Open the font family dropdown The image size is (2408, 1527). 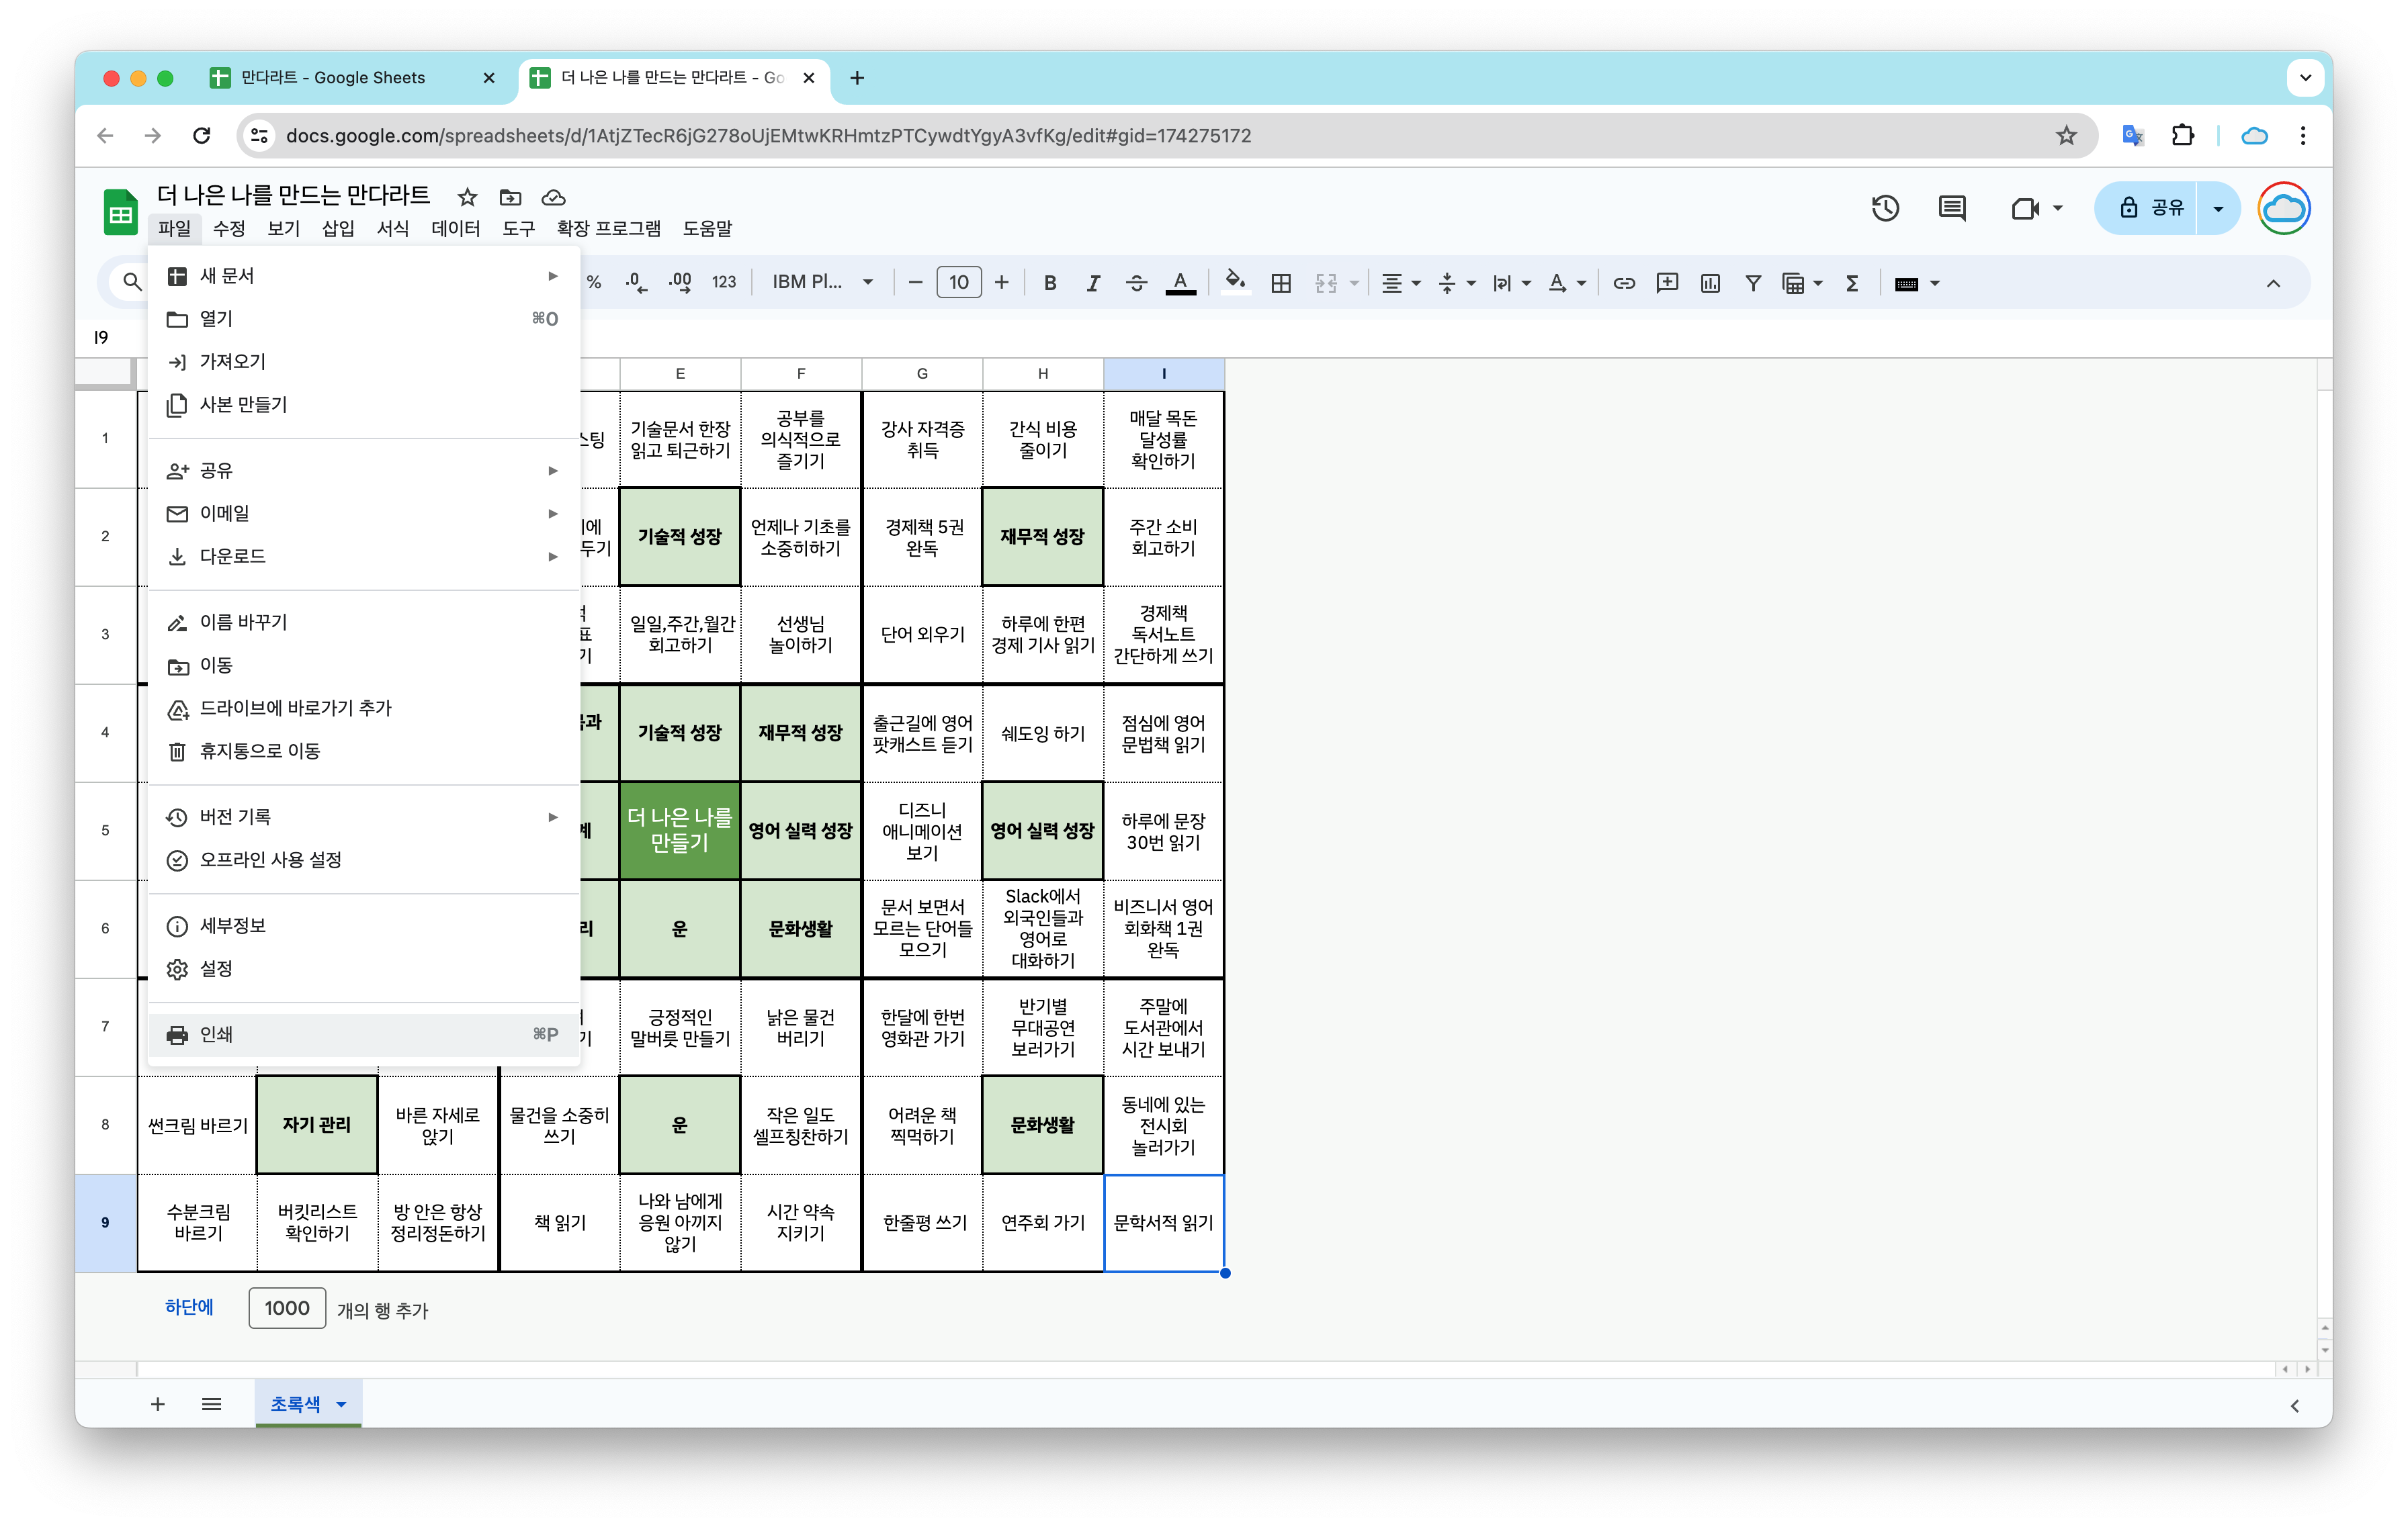[x=822, y=283]
